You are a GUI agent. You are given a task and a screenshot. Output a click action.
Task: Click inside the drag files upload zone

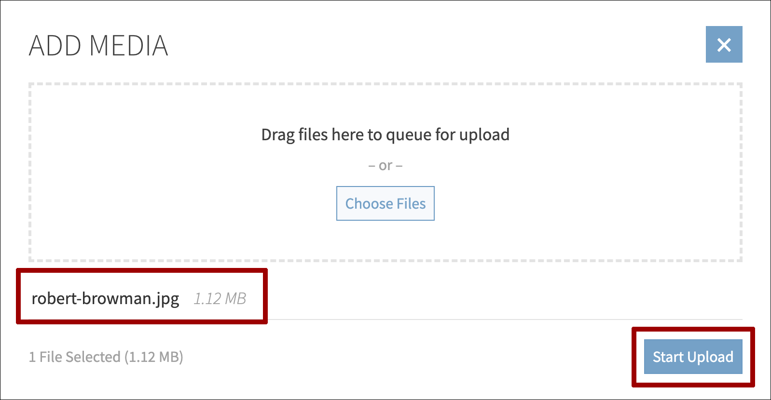(x=385, y=171)
